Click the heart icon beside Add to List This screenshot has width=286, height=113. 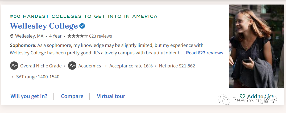pos(242,96)
